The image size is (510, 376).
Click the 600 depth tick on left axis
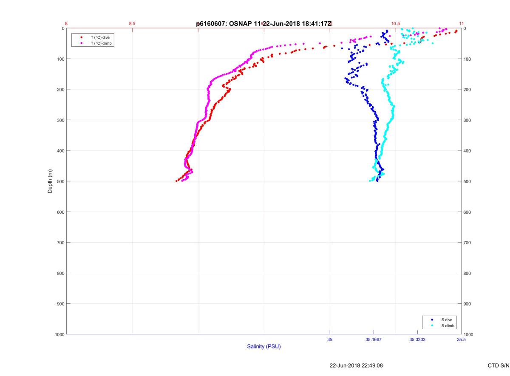click(x=60, y=212)
